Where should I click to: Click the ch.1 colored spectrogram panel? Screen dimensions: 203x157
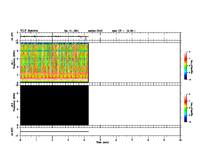tap(54, 63)
